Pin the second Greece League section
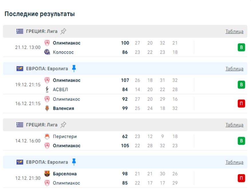The height and width of the screenshot is (191, 251). 63,125
